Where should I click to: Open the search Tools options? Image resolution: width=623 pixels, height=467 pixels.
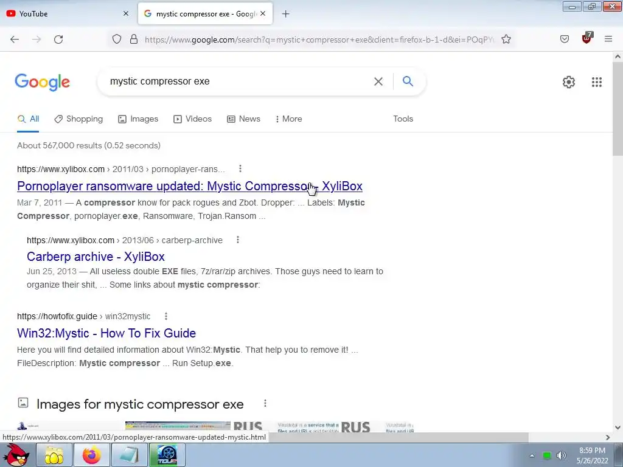pyautogui.click(x=403, y=119)
